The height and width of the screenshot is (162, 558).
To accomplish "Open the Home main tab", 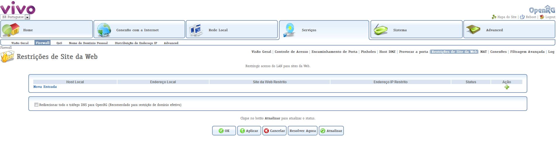I will click(46, 29).
